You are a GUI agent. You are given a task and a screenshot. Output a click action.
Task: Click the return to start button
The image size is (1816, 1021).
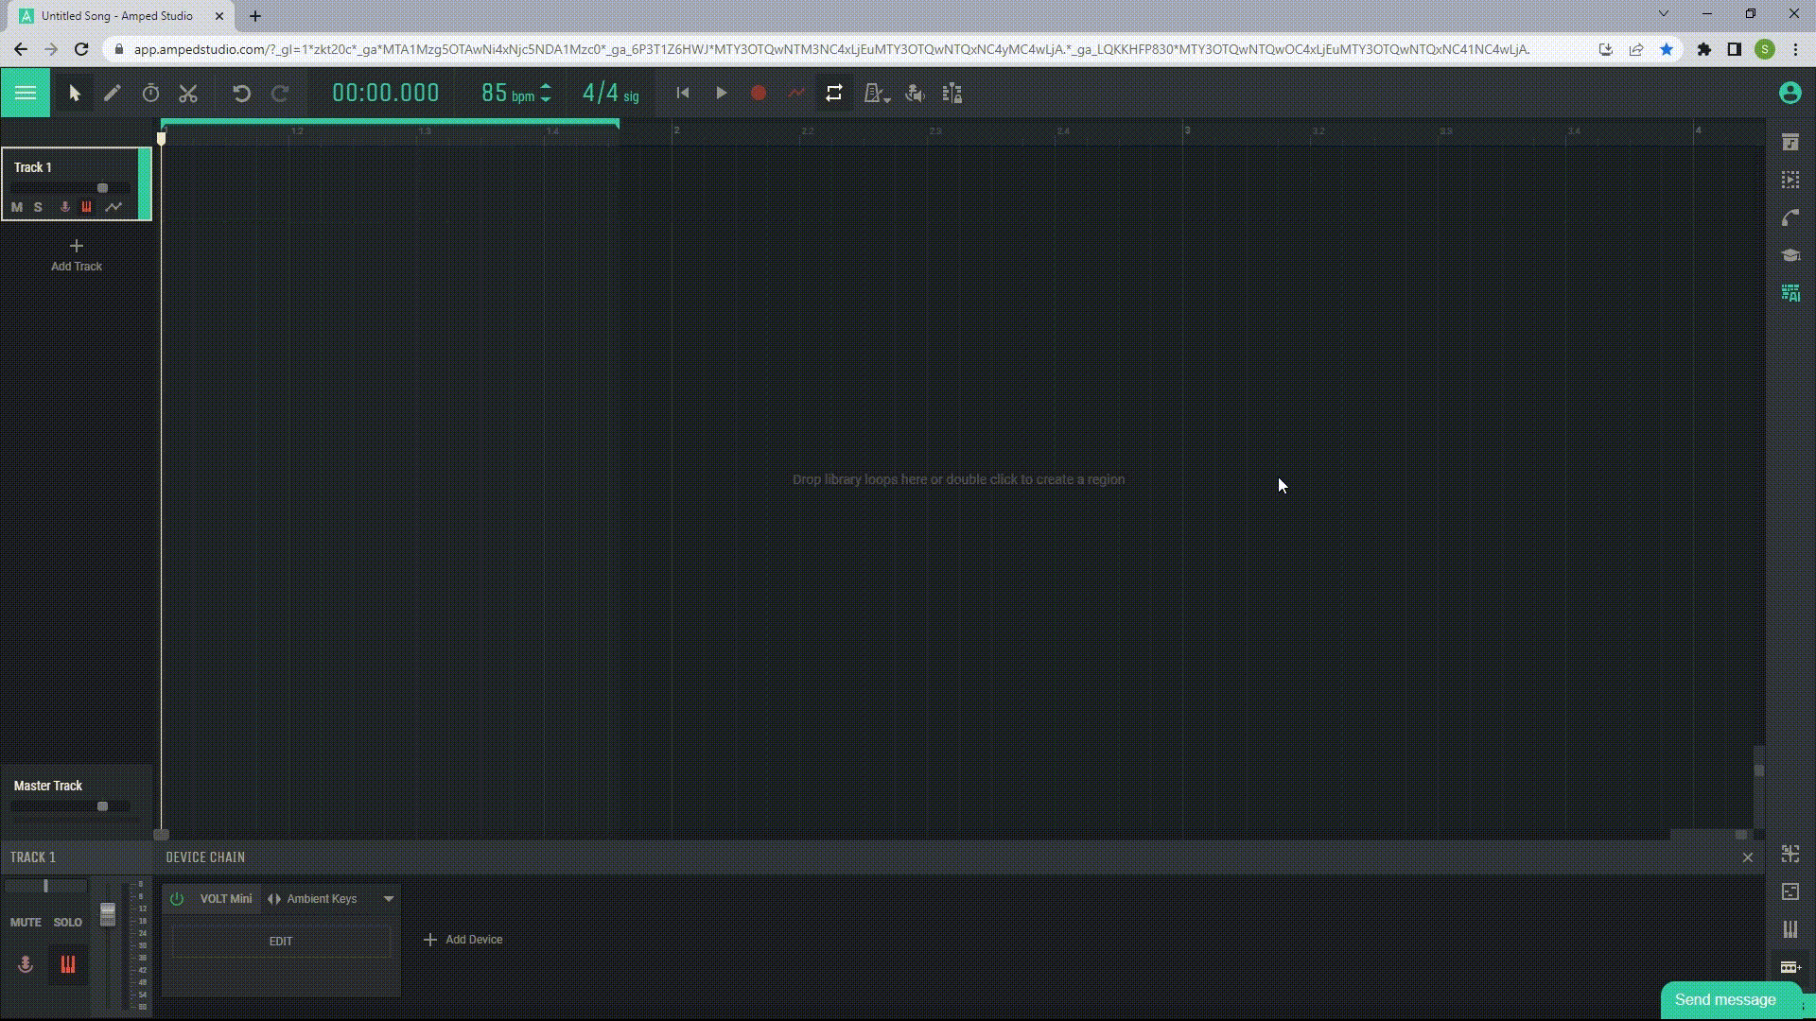point(682,94)
